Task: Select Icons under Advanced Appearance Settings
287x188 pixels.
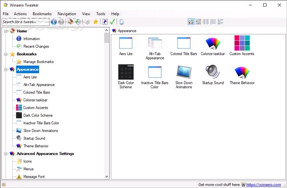Action: pos(27,161)
